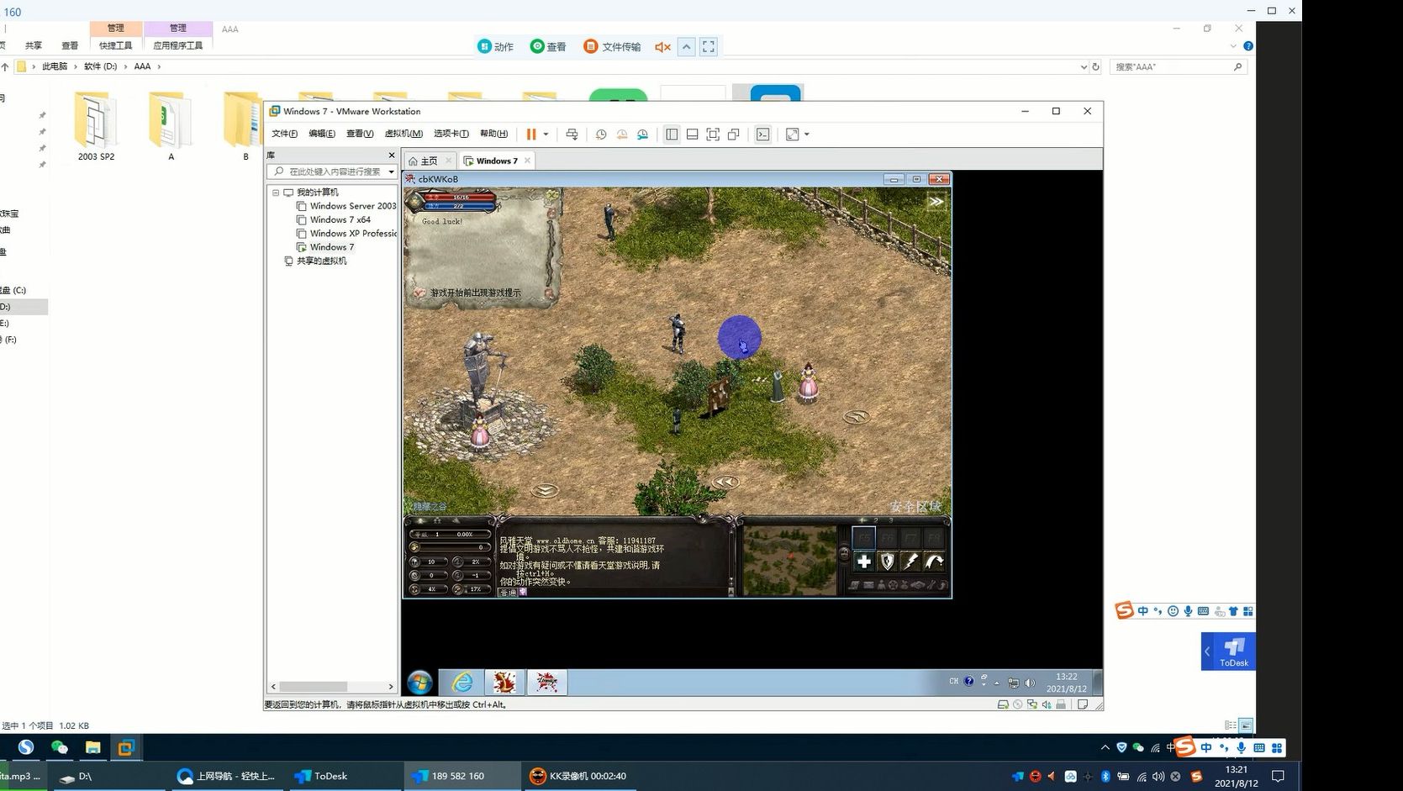Viewport: 1403px width, 791px height.
Task: Click the 普通 chat channel button
Action: coord(508,592)
